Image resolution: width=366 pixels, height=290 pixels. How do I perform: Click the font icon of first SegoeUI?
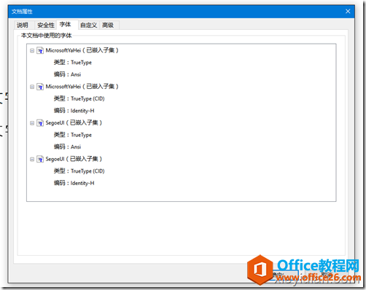pyautogui.click(x=40, y=123)
